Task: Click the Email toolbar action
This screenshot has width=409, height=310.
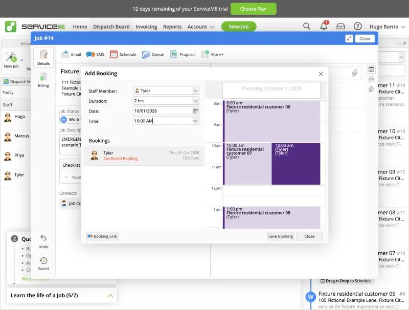Action: click(x=71, y=54)
